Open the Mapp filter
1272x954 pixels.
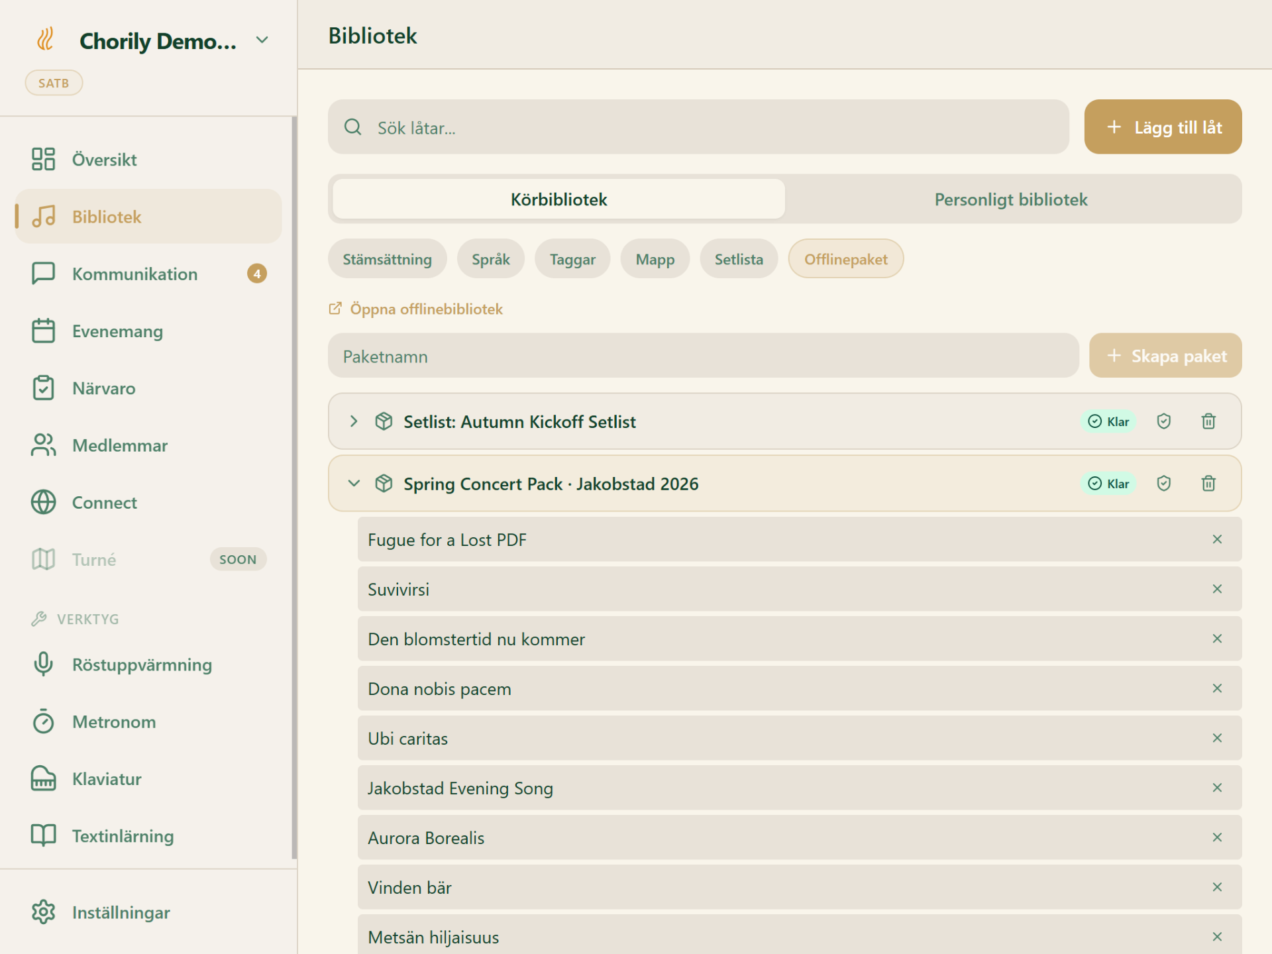[655, 259]
